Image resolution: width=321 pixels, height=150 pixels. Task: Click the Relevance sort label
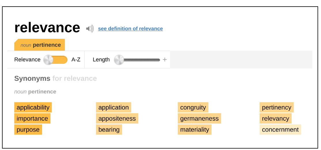click(x=27, y=59)
